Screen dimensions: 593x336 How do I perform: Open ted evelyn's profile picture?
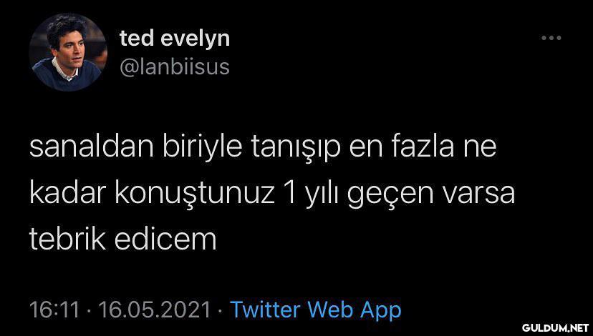pyautogui.click(x=68, y=52)
